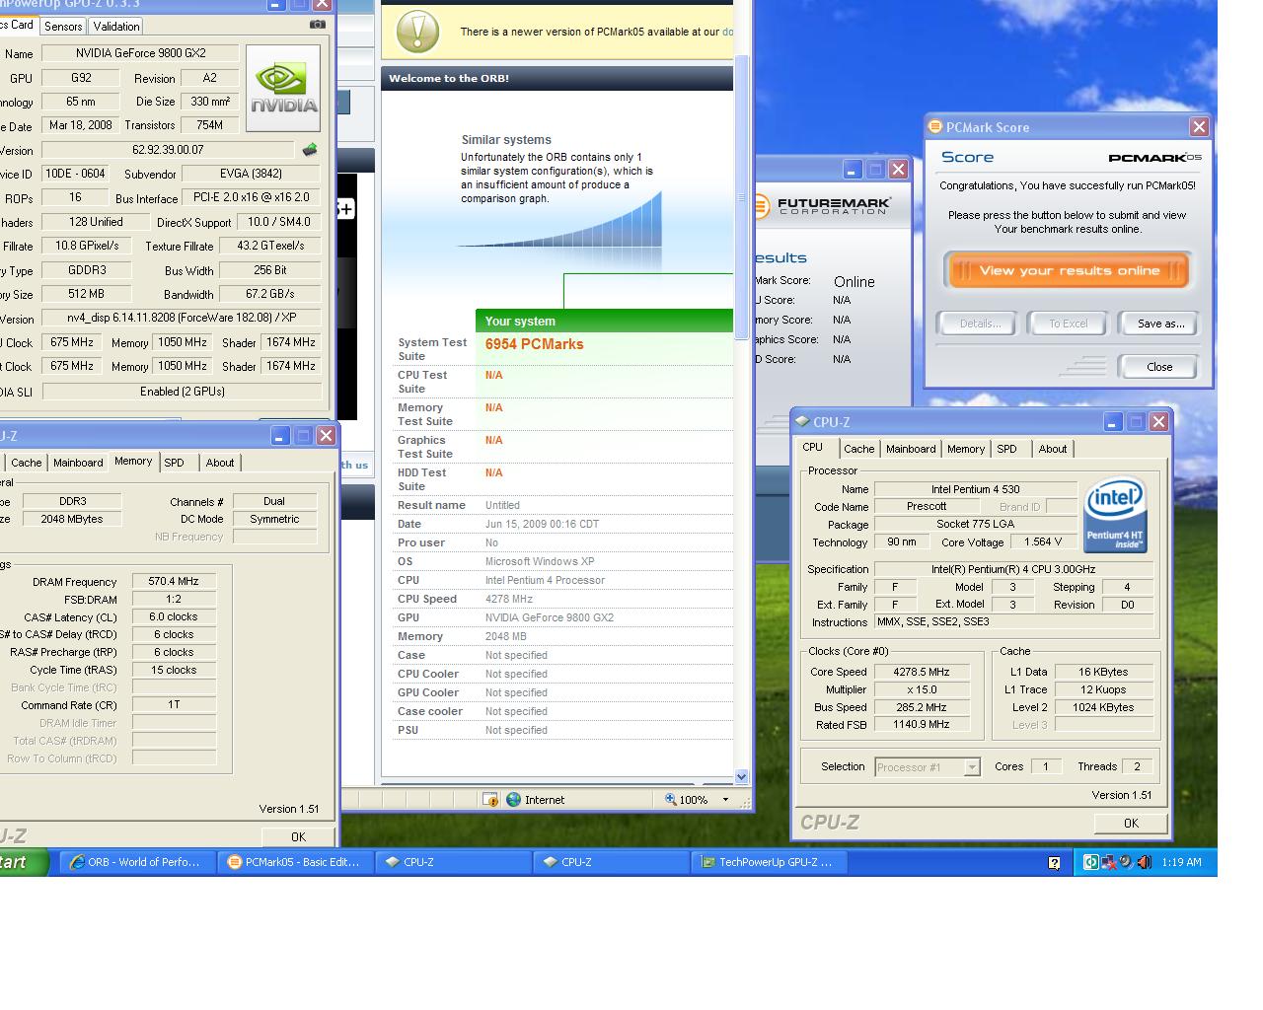Click the BIOS version field 62.92.39.00.07
The height and width of the screenshot is (1010, 1263).
168,150
